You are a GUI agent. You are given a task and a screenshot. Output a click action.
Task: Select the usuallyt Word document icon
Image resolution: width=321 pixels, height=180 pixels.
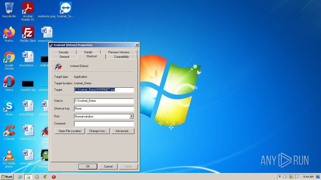tap(44, 108)
